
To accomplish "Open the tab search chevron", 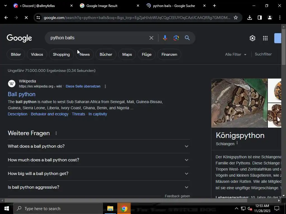I will point(6,6).
